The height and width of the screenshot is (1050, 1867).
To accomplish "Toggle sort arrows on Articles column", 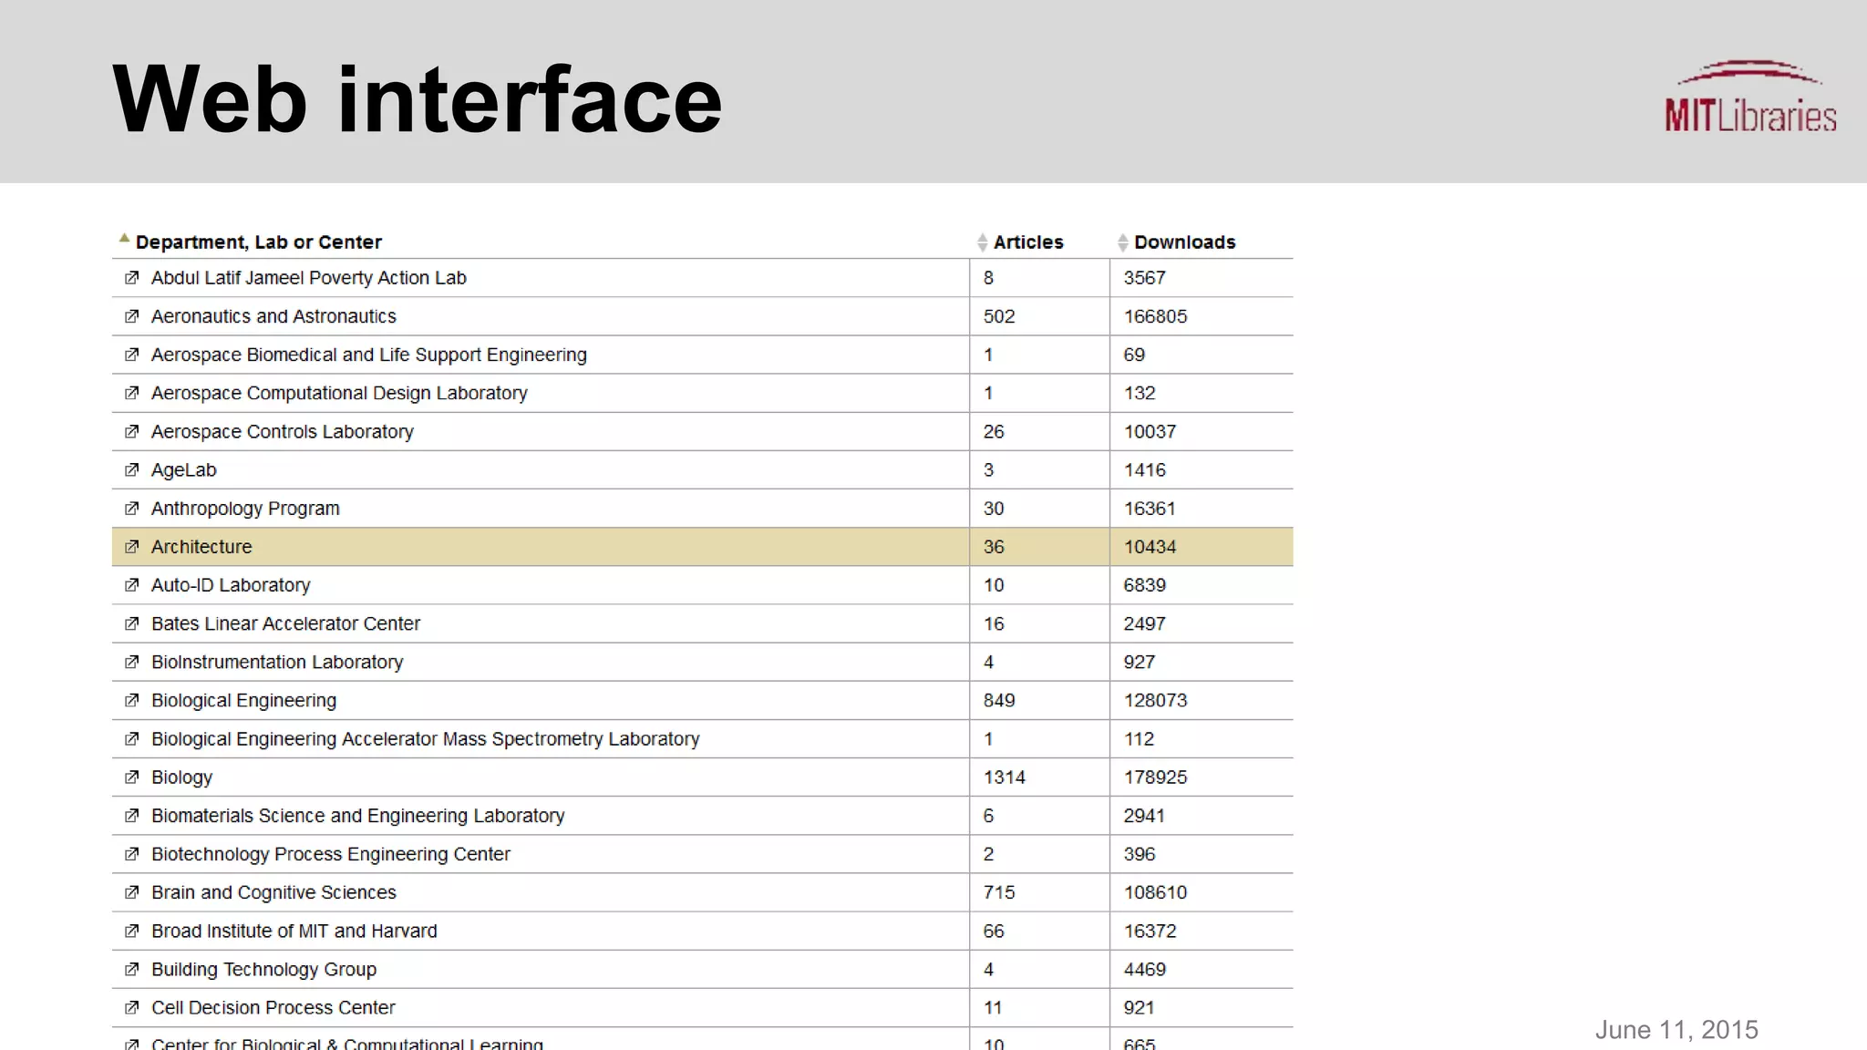I will 982,242.
